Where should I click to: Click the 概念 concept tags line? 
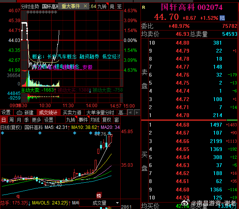[76, 56]
